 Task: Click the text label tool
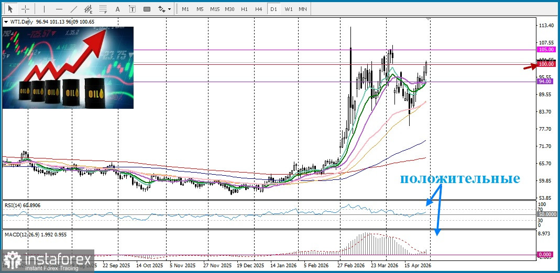tap(132, 9)
